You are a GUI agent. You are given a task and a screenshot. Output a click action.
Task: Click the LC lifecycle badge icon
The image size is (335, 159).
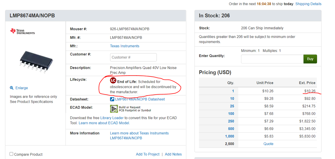click(x=113, y=81)
